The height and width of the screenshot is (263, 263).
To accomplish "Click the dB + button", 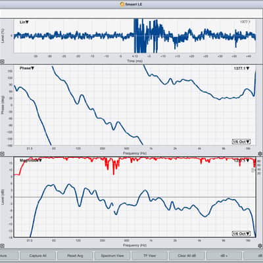I will (x=224, y=256).
